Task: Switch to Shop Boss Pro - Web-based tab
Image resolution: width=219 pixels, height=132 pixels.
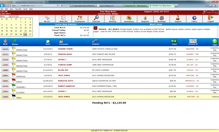Action: click(135, 6)
